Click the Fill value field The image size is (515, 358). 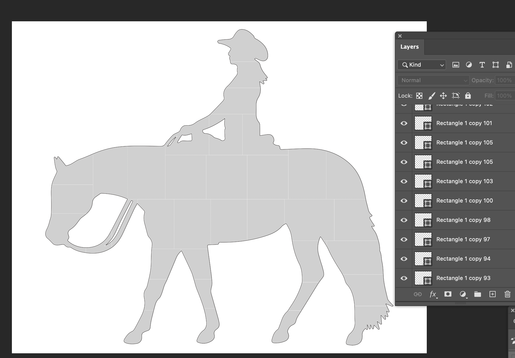point(505,96)
